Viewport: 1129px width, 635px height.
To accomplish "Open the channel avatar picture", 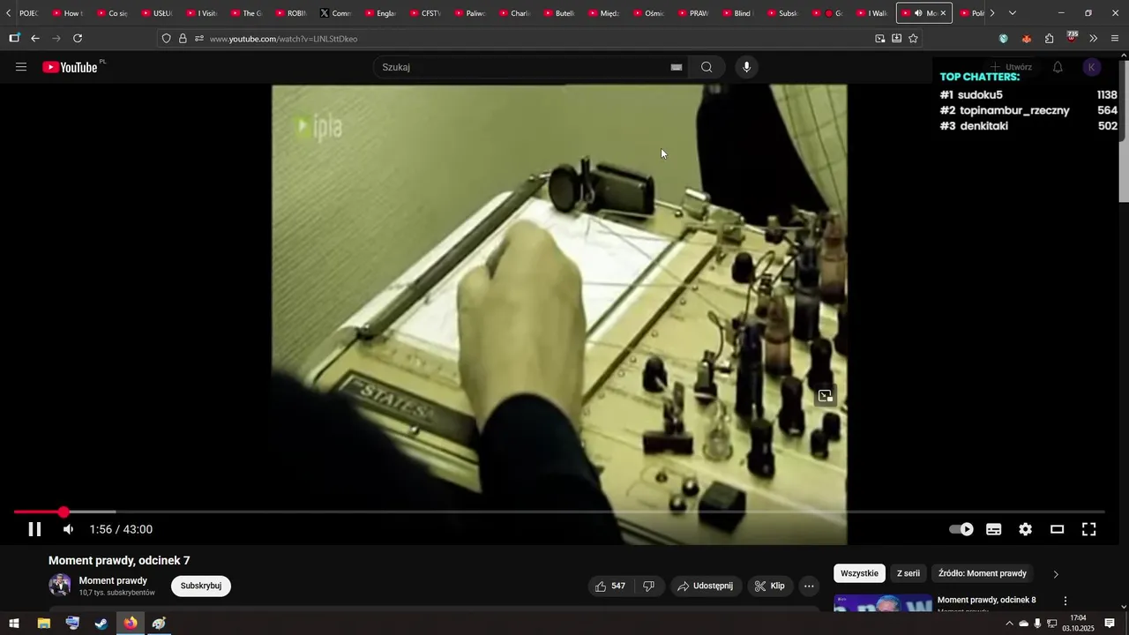I will (60, 585).
